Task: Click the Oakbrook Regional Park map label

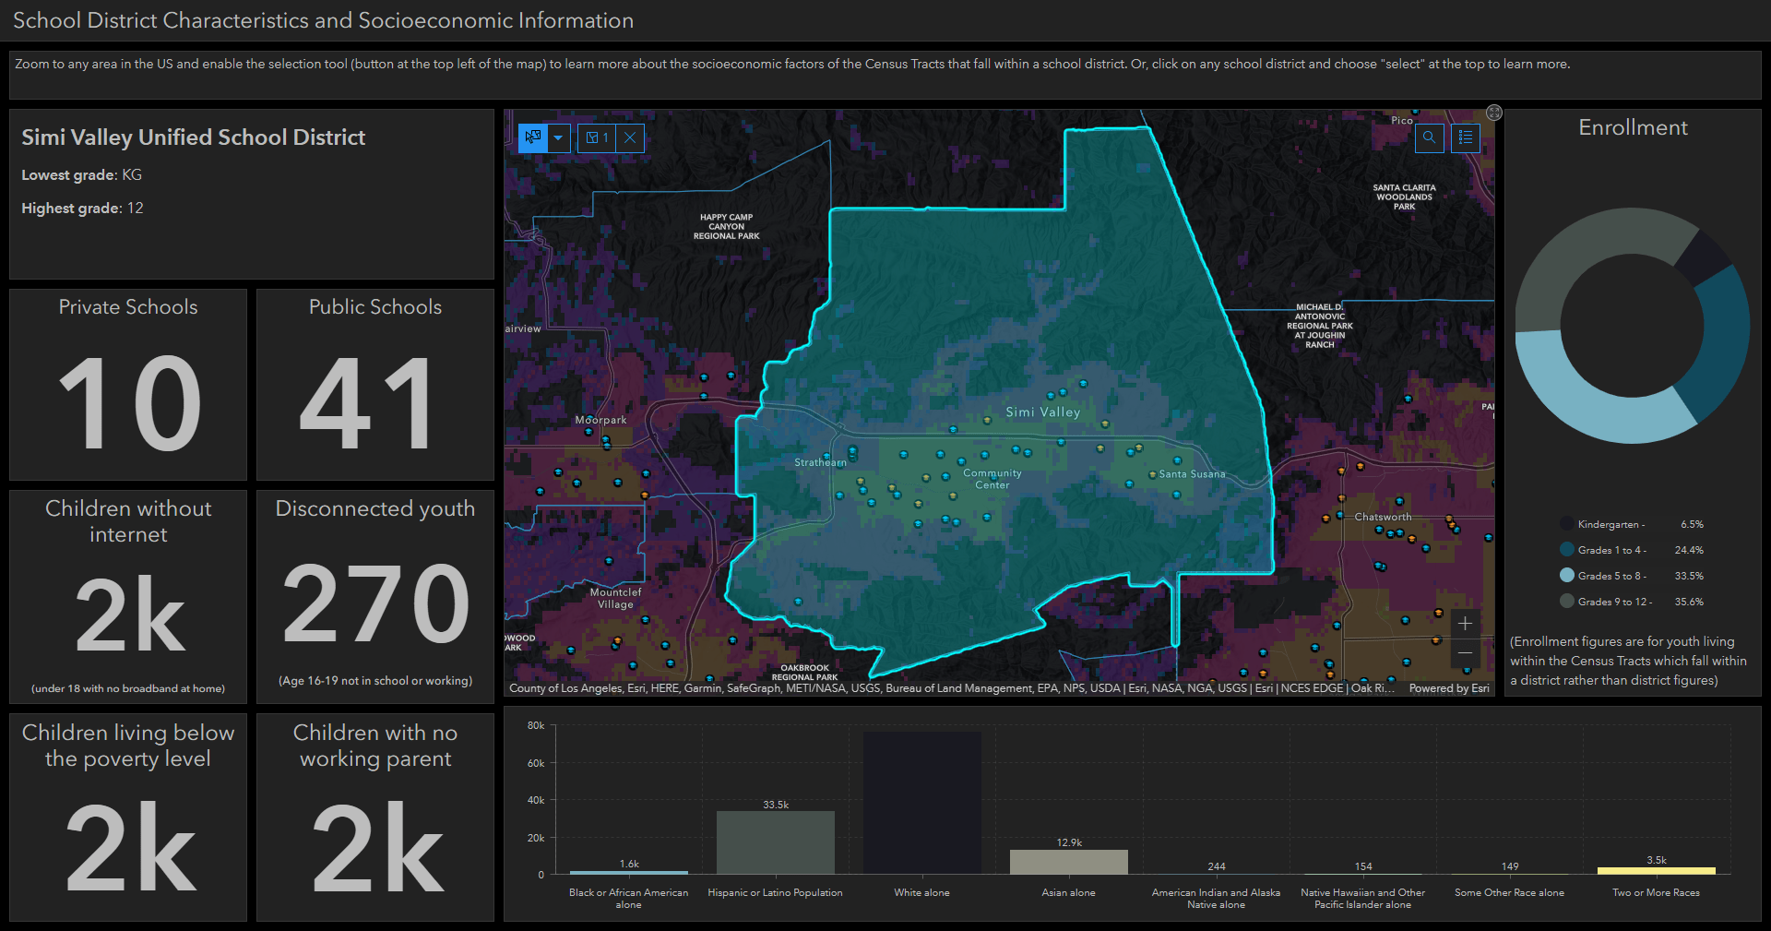Action: [804, 673]
